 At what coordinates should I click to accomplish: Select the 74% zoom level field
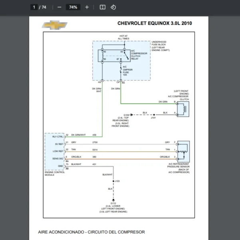pyautogui.click(x=73, y=7)
